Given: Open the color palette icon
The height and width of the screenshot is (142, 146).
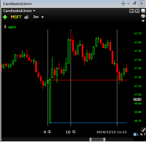Looking at the screenshot, I should (x=143, y=16).
